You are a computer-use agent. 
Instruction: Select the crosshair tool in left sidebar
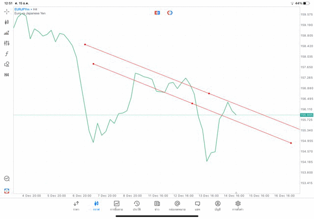pos(6,11)
